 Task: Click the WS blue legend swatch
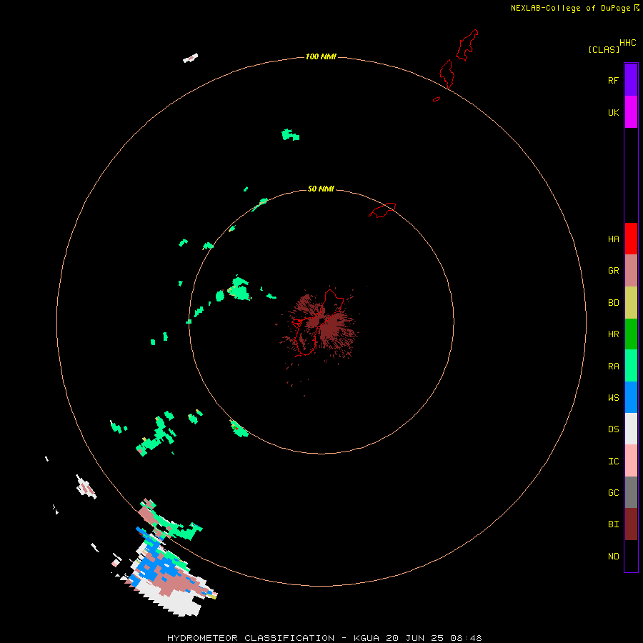631,397
